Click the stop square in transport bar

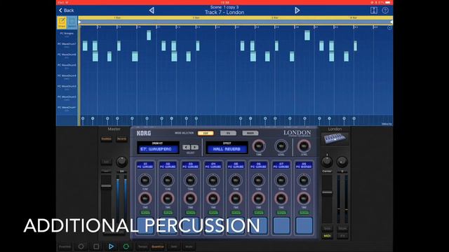click(96, 246)
